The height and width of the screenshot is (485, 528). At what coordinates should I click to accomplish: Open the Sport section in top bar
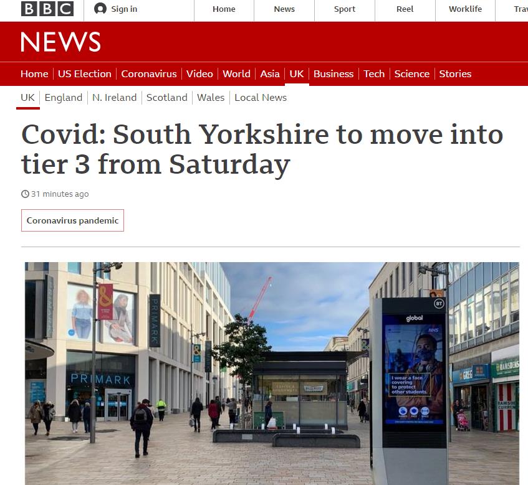pyautogui.click(x=345, y=9)
